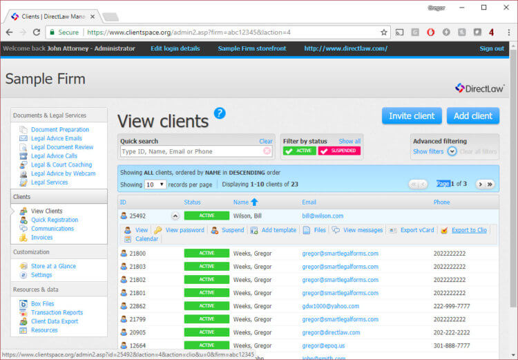This screenshot has height=360, width=518.
Task: Click the Communications speech bubble icon
Action: tap(23, 229)
